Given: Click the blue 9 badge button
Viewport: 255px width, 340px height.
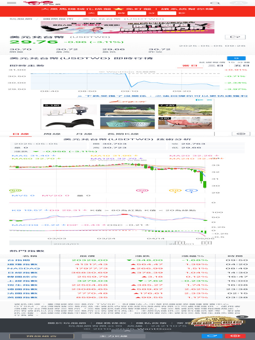Looking at the screenshot, I should point(236,58).
